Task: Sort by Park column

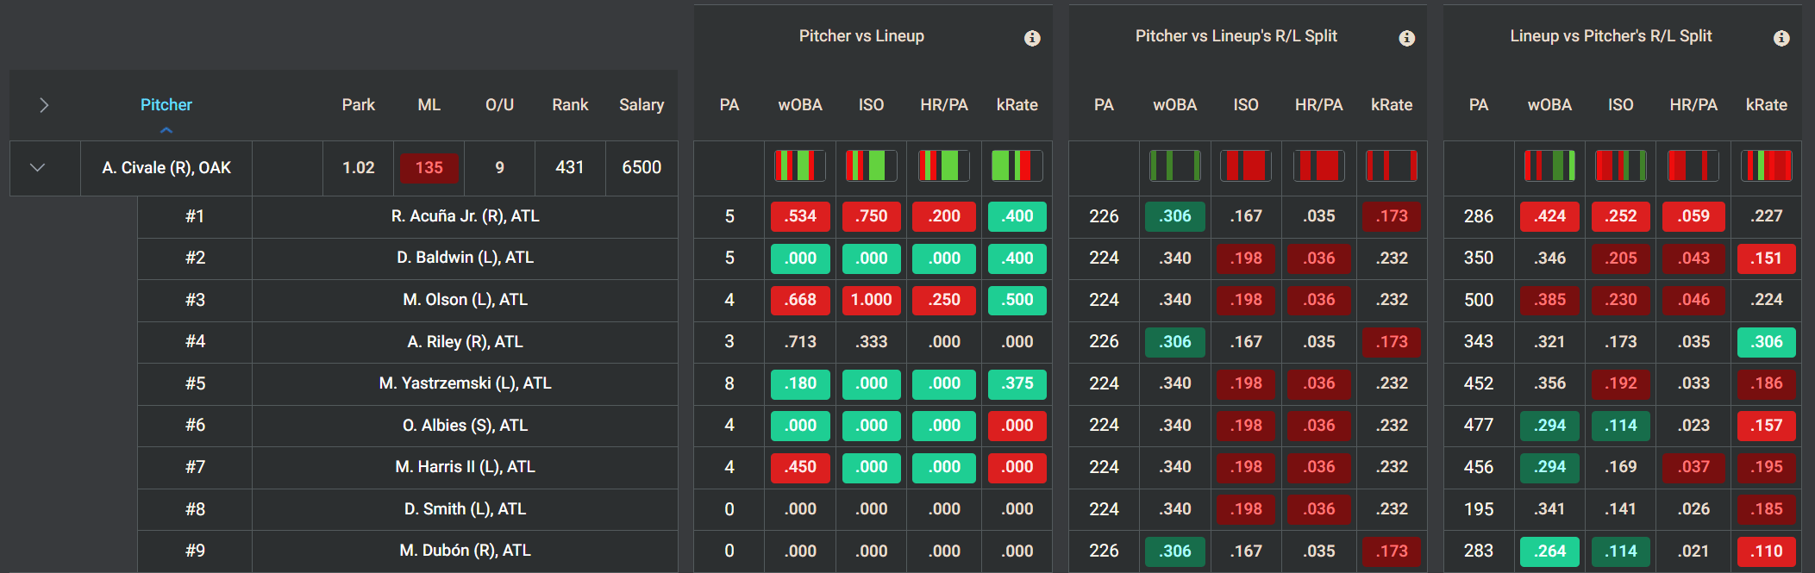Action: pyautogui.click(x=358, y=105)
